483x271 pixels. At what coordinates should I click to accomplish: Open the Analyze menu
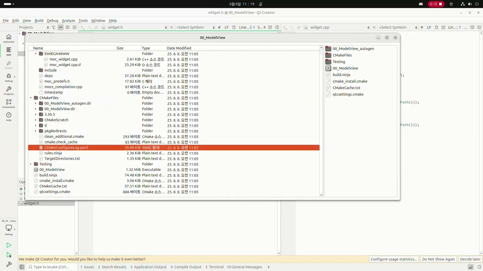[x=68, y=20]
